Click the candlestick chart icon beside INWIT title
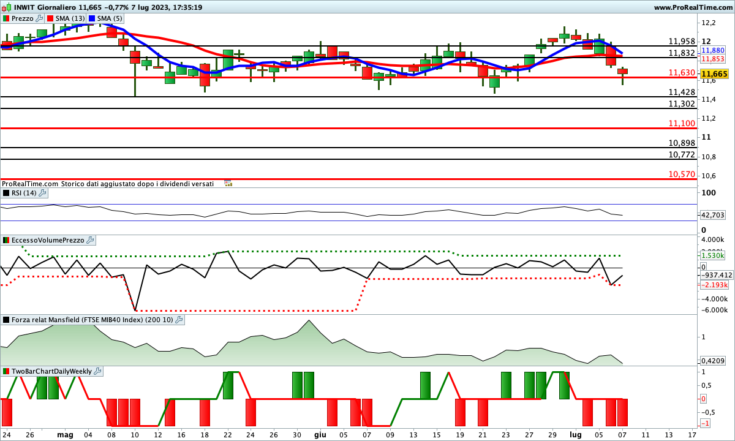This screenshot has width=735, height=441. pyautogui.click(x=6, y=7)
